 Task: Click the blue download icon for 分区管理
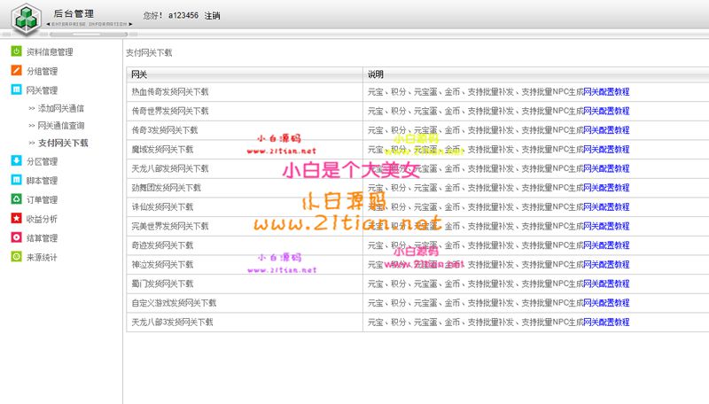[16, 161]
